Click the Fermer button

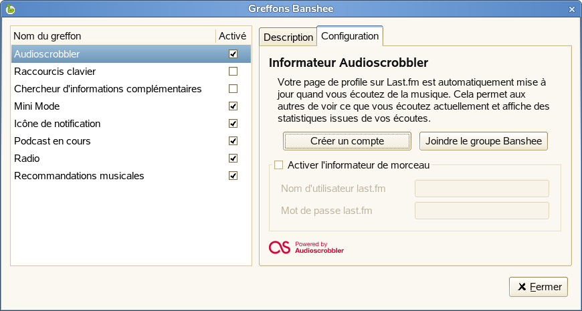click(x=539, y=287)
